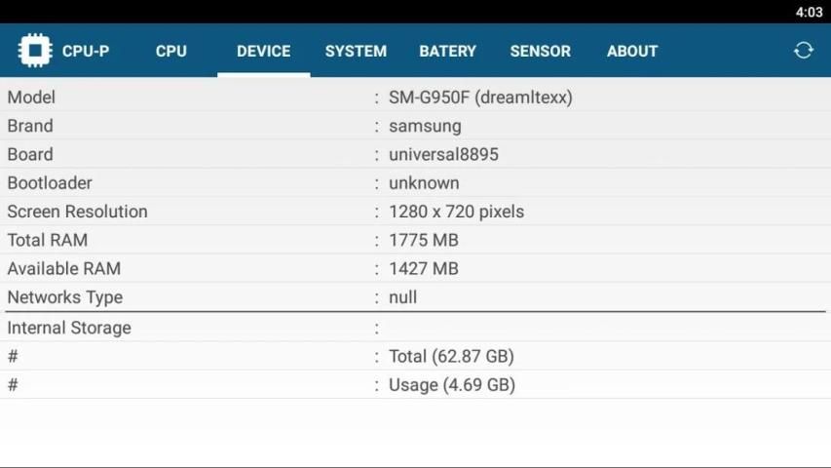This screenshot has height=468, width=831.
Task: Select the Bootloader unknown row
Action: coord(415,183)
